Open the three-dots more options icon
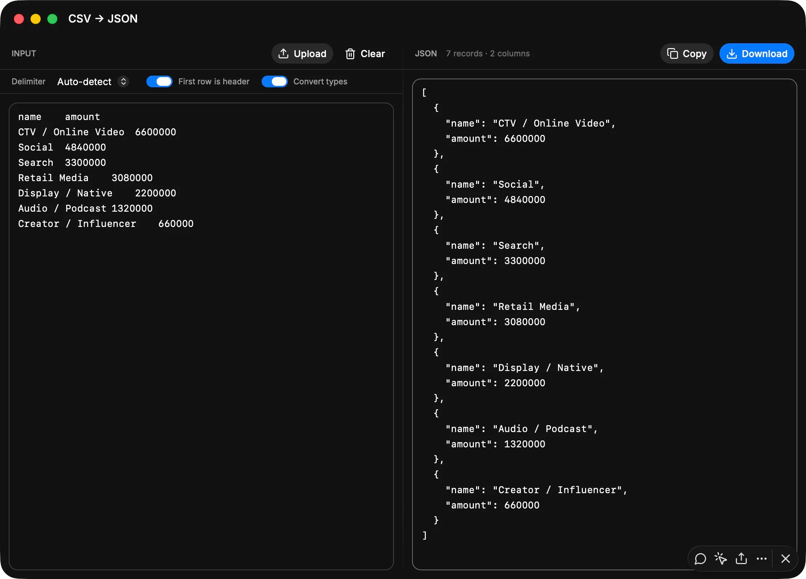 click(x=762, y=559)
